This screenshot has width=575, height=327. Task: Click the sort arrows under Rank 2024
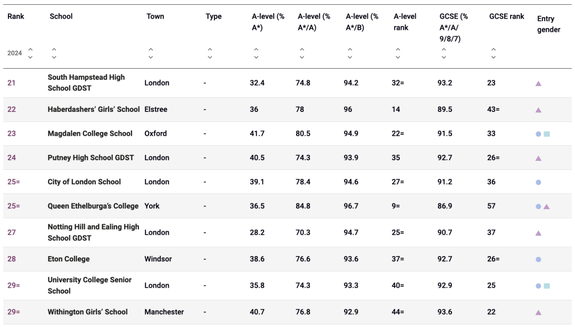pos(30,53)
